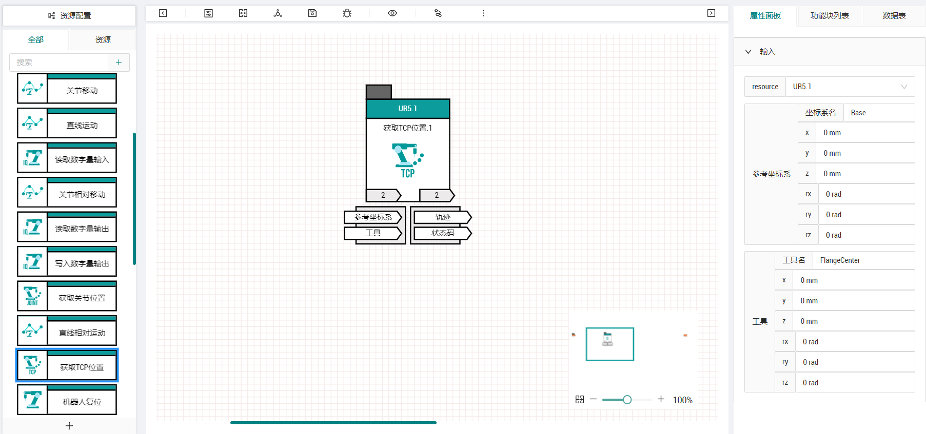Viewport: 926px width, 434px height.
Task: Edit the 工具 x value field
Action: click(854, 280)
